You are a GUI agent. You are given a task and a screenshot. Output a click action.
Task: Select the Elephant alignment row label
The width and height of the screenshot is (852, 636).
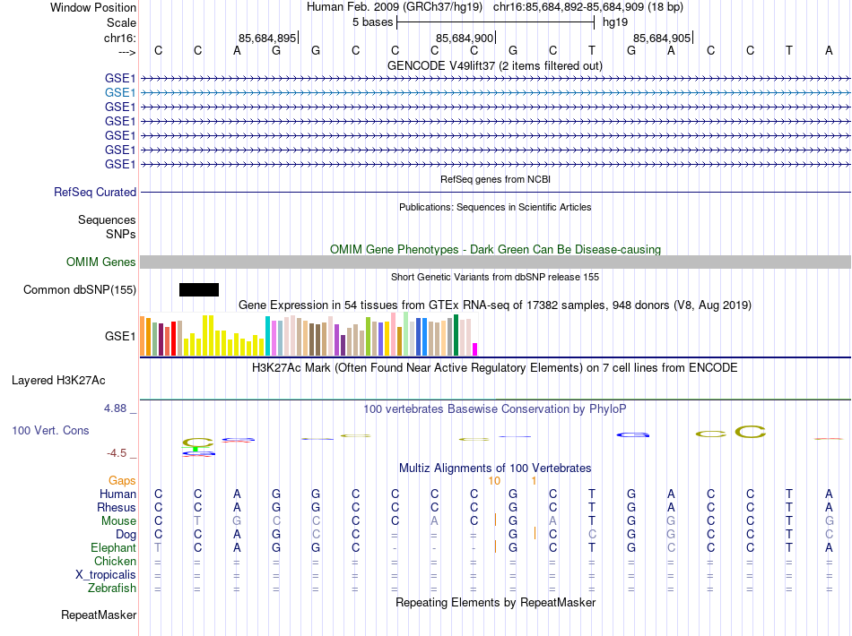point(114,547)
